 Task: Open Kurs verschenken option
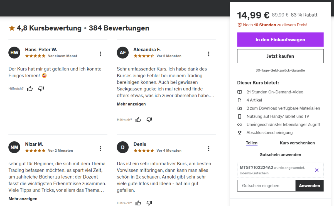pyautogui.click(x=297, y=143)
